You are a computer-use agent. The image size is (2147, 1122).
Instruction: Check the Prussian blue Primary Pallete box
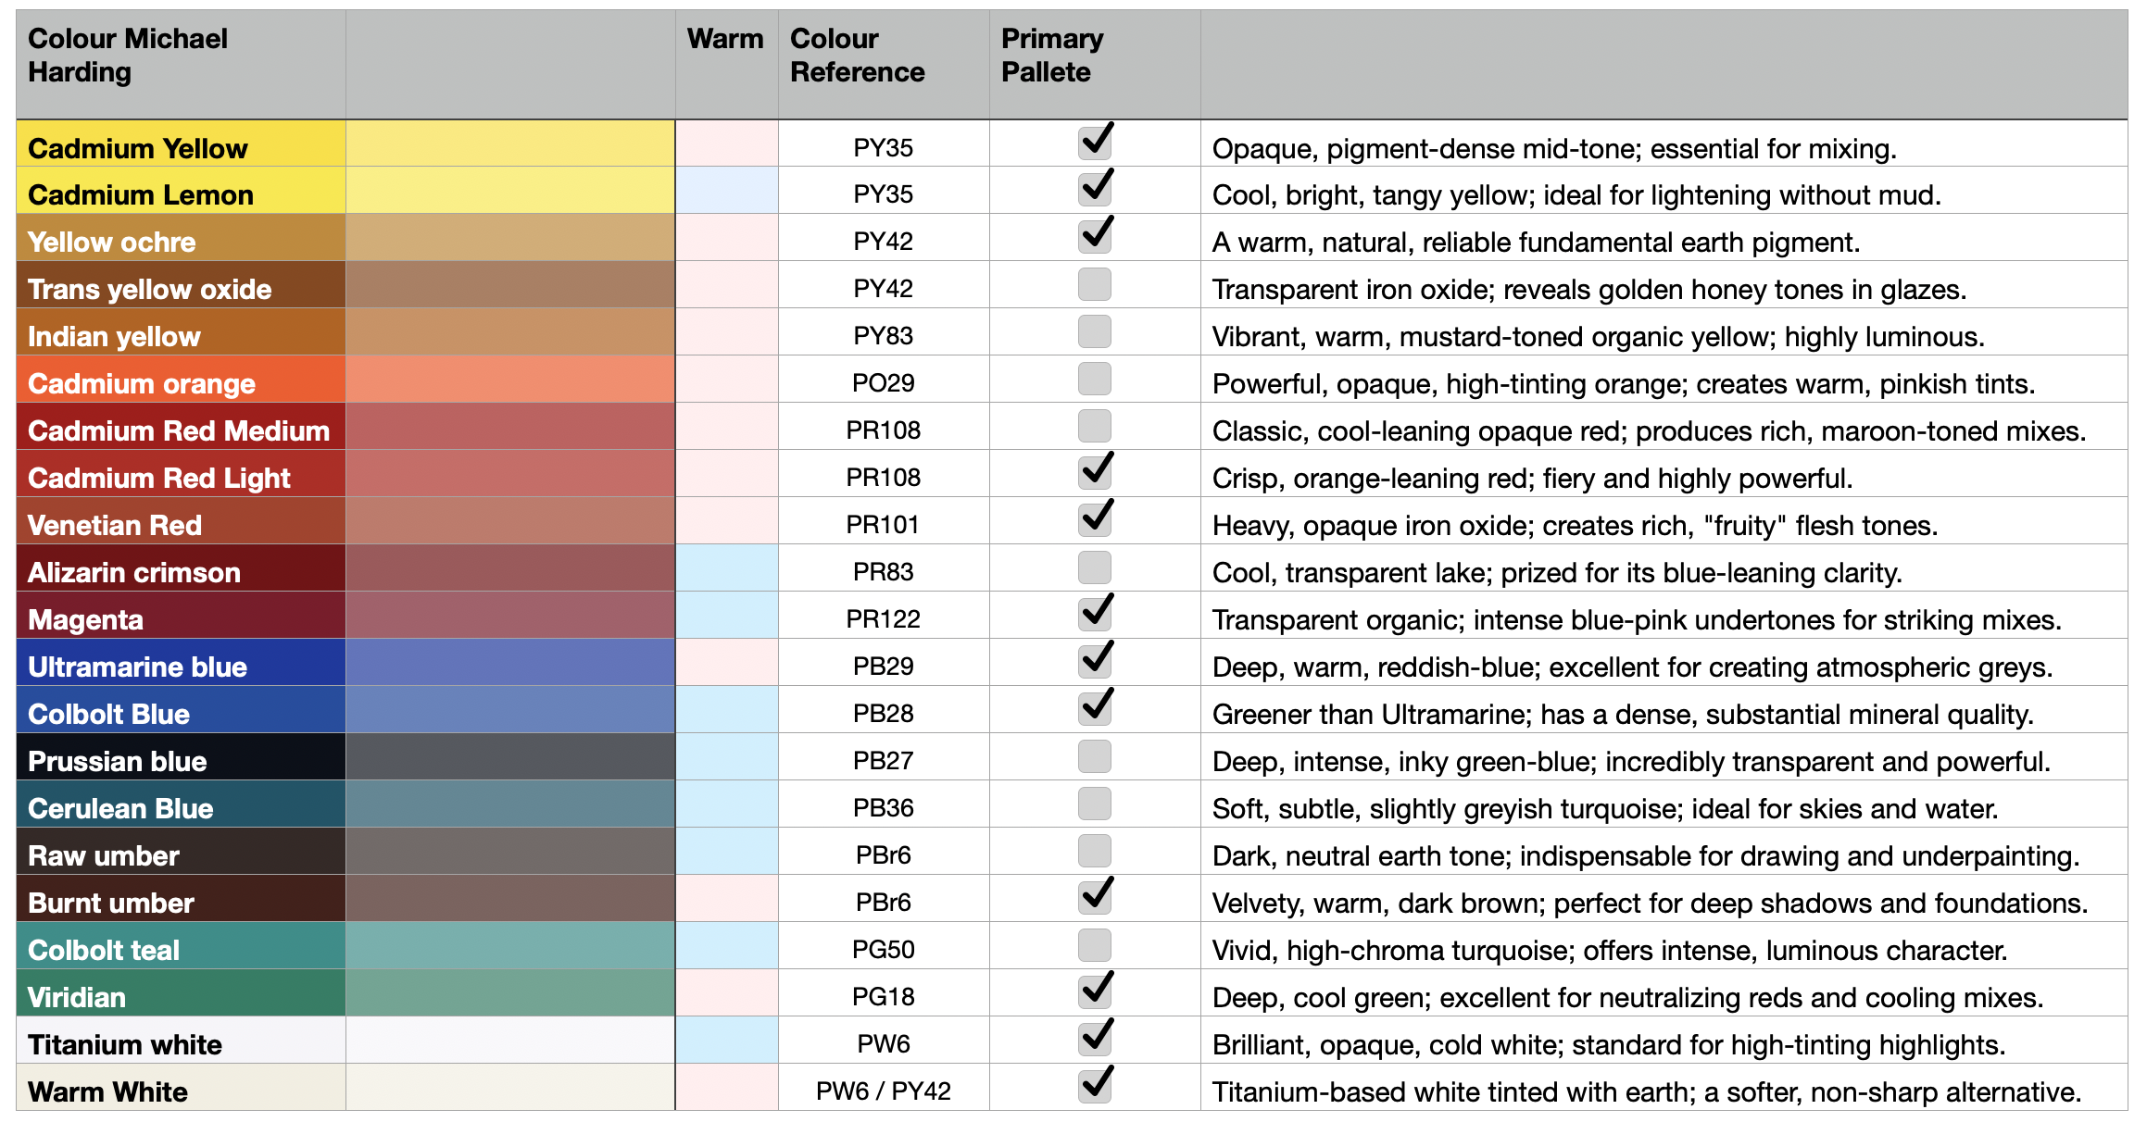1095,756
